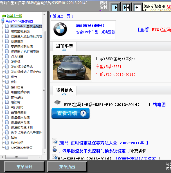Click the 菜单展开 button

pos(24,167)
